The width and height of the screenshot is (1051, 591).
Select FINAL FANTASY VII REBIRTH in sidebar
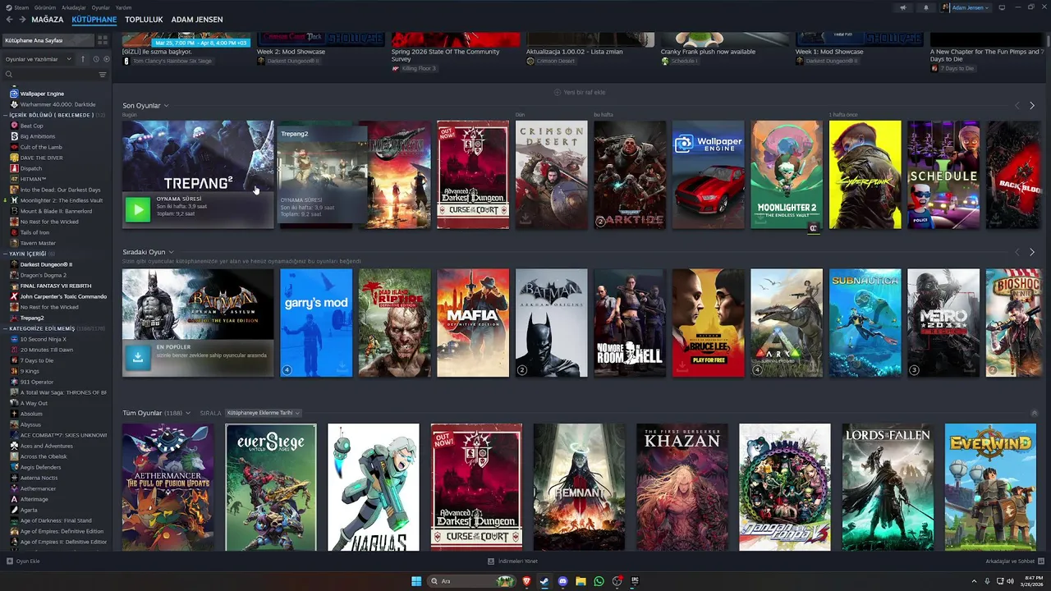[57, 286]
